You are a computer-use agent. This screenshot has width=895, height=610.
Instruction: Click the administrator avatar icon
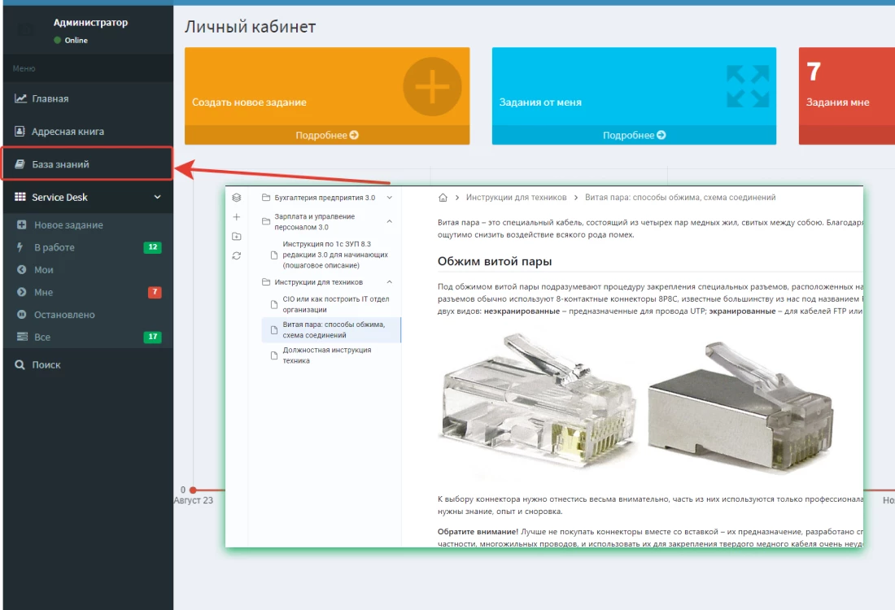(x=26, y=30)
